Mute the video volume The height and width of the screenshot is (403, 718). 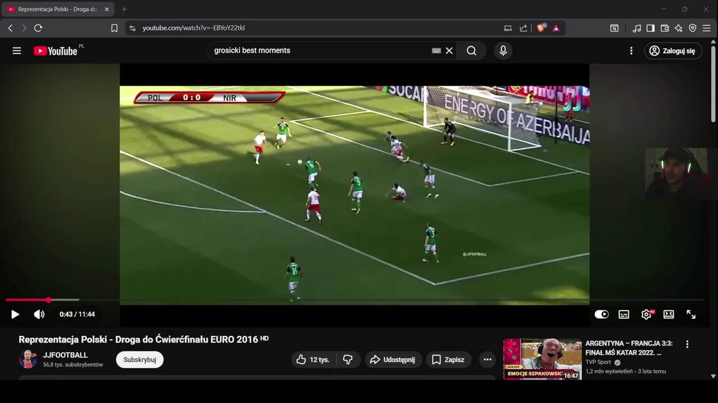click(39, 315)
